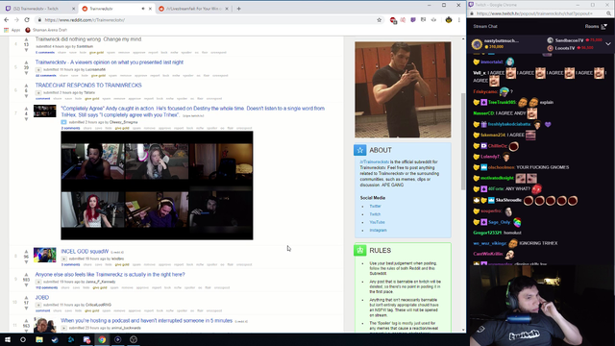The width and height of the screenshot is (615, 346).
Task: Upvote the 'Trainwreck did nothing wrong' post
Action: tap(26, 39)
